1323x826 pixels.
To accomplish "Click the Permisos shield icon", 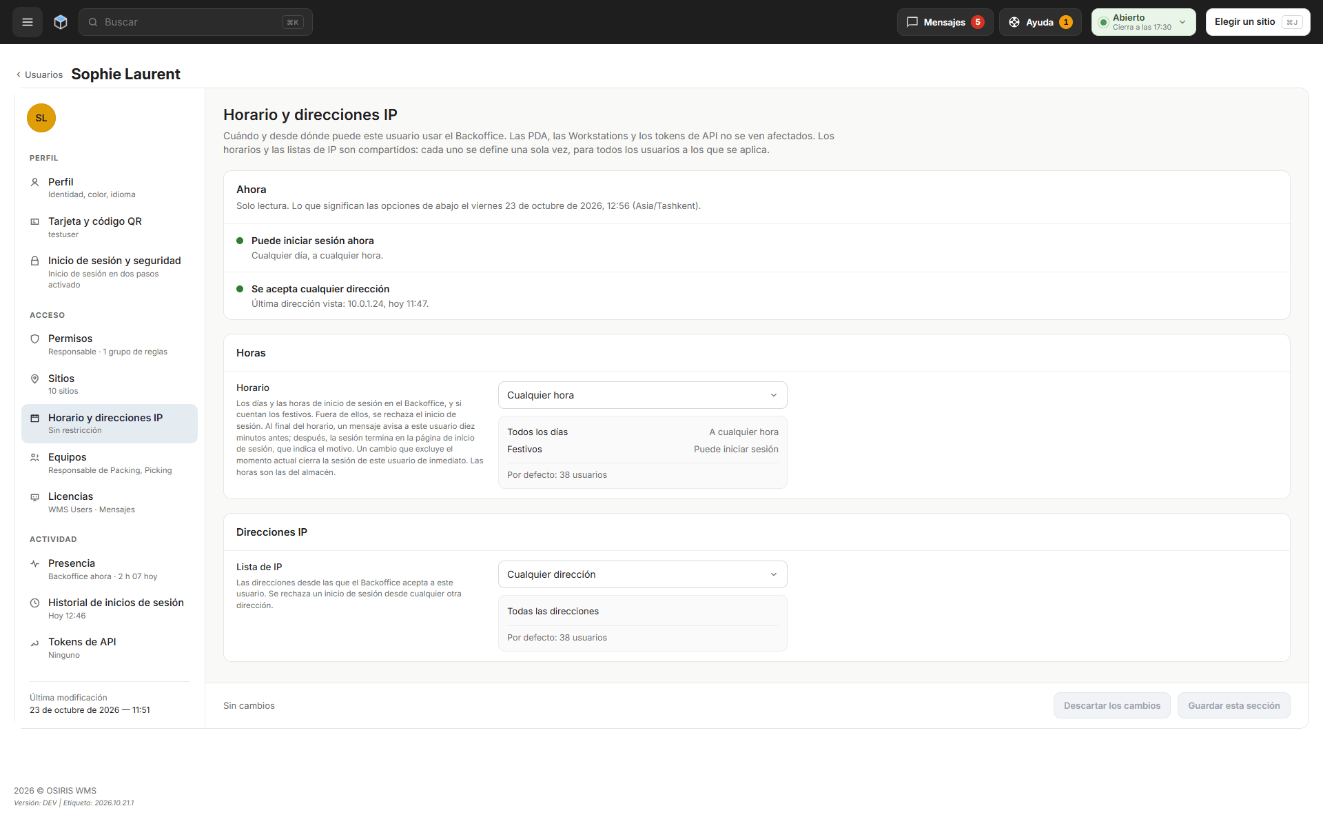I will tap(34, 339).
